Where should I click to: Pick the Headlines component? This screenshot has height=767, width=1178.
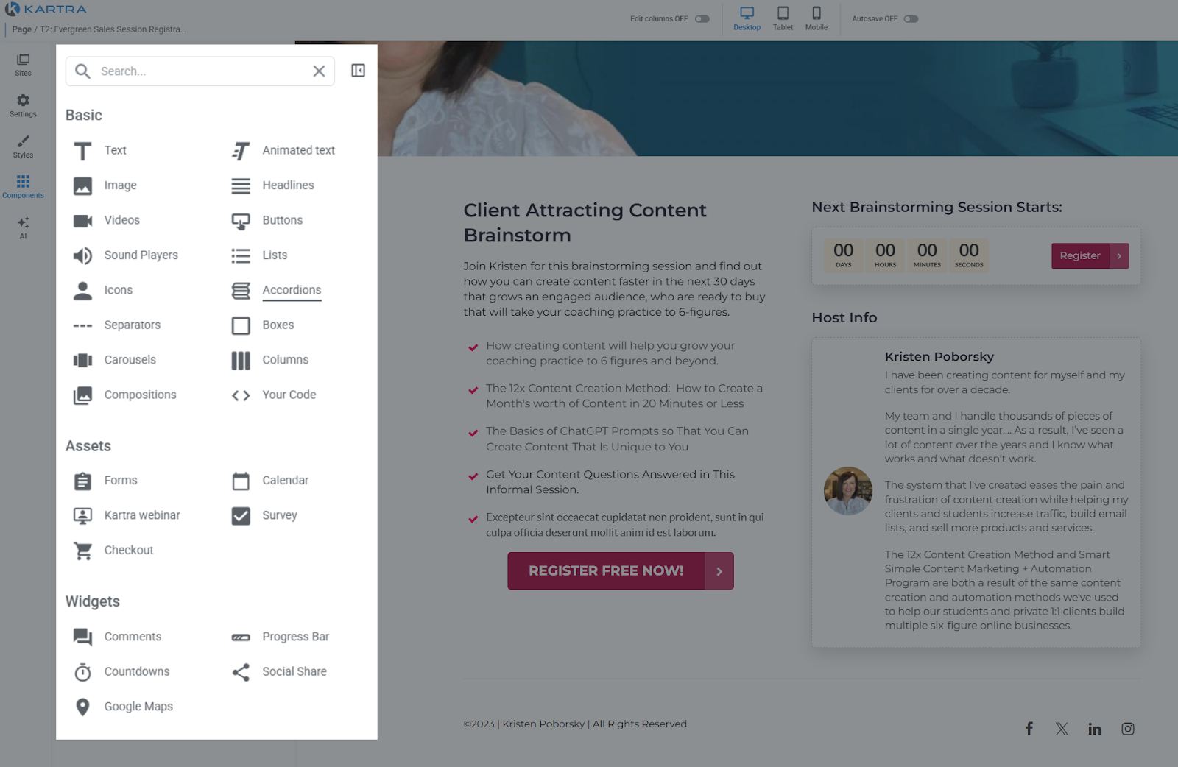click(x=272, y=185)
